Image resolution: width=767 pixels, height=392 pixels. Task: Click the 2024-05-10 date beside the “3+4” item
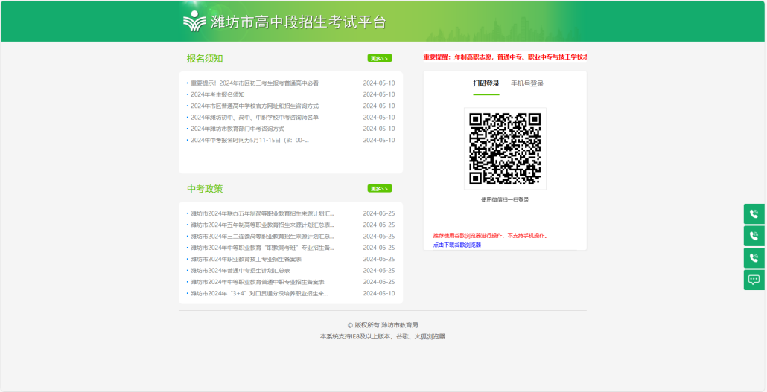[378, 293]
